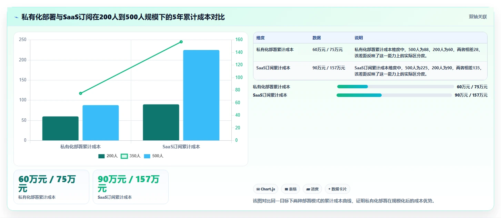Screen dimensions: 501x218
Task: Click the 90万元 / 157万元 table cell
Action: (329, 68)
